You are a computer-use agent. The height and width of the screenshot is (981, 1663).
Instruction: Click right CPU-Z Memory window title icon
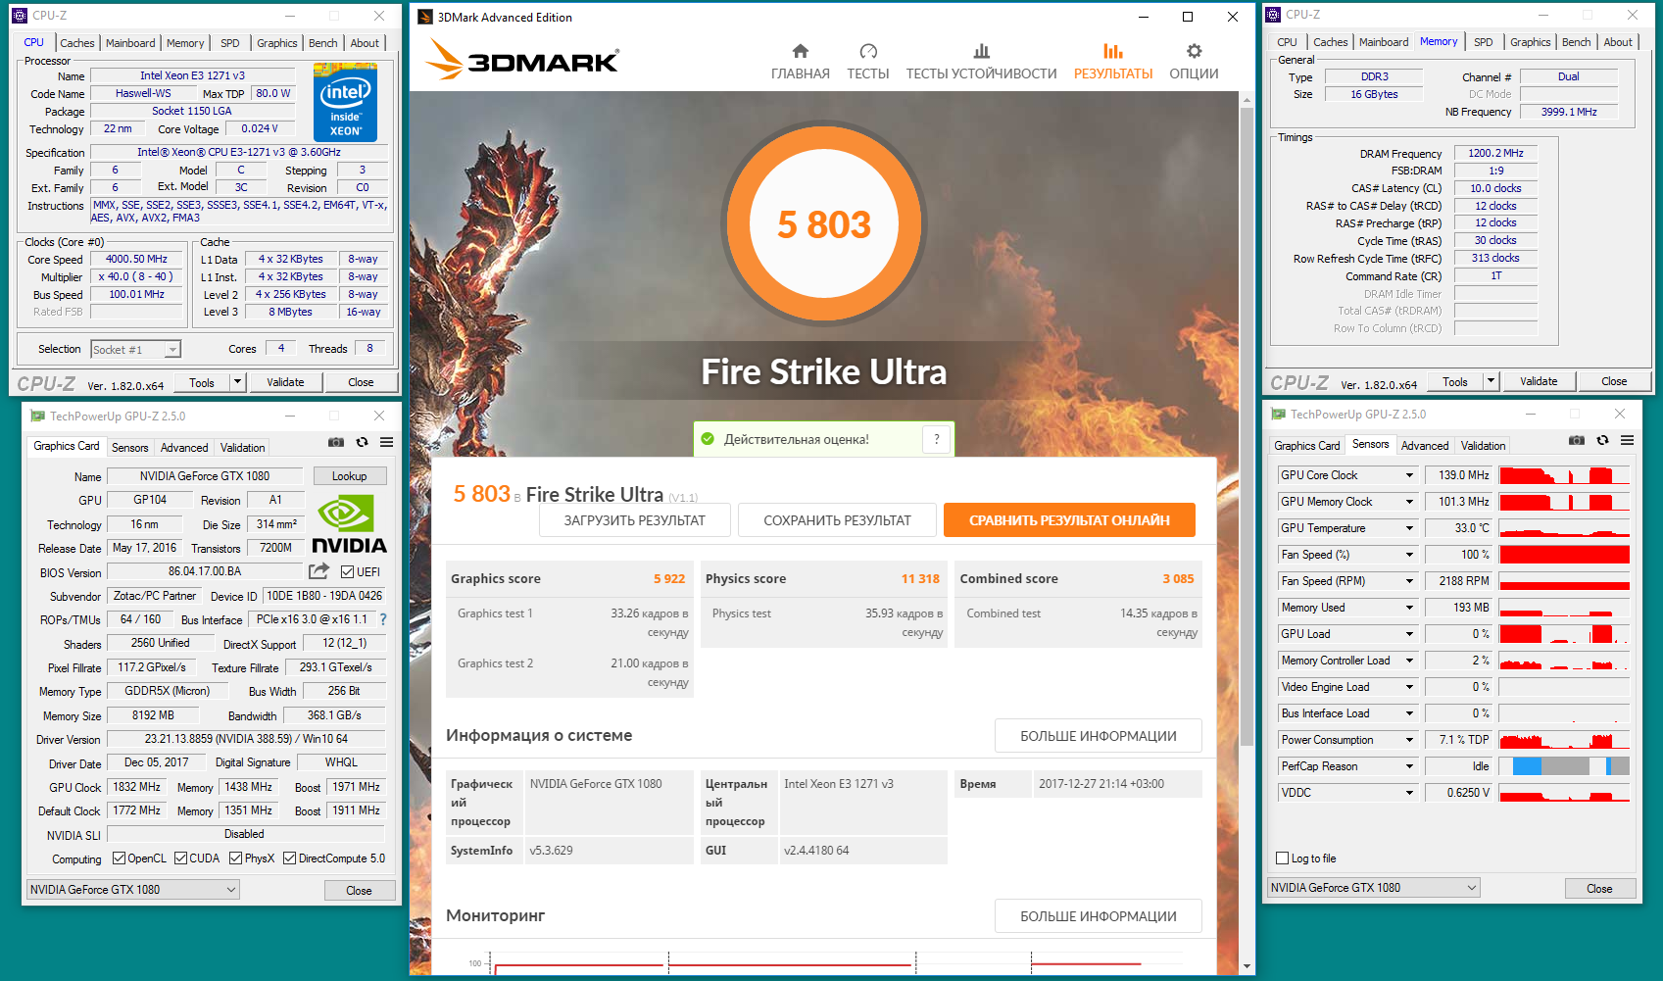[1273, 14]
